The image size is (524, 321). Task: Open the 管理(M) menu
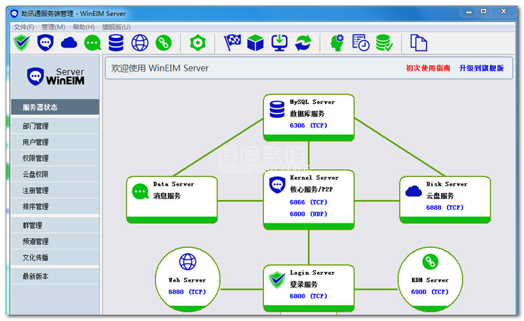[x=54, y=27]
